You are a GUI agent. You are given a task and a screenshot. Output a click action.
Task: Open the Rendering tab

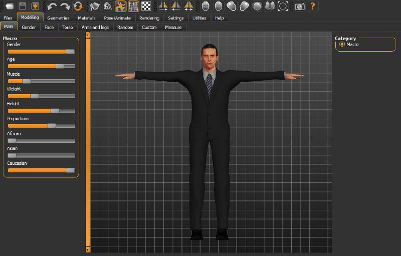[149, 18]
